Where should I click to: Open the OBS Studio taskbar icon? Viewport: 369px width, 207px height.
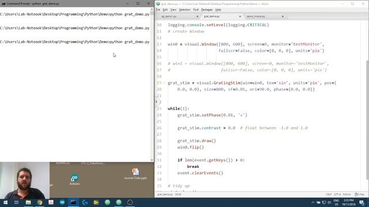(130, 202)
